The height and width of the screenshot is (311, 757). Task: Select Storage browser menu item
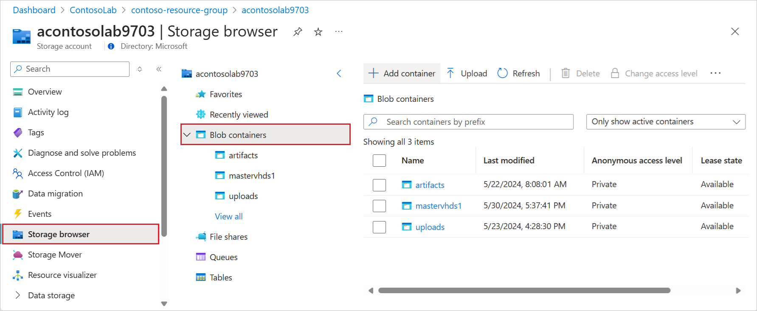pos(81,234)
